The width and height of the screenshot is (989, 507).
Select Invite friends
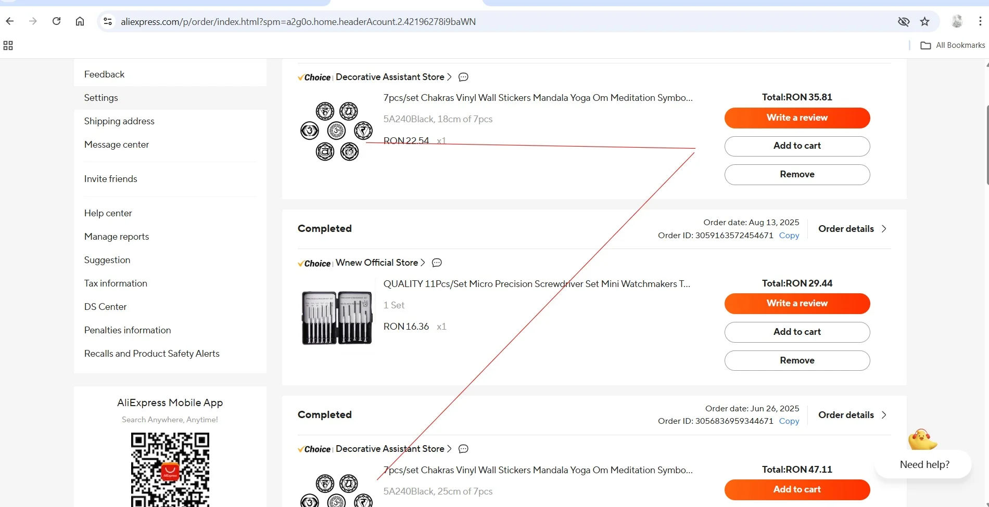(x=110, y=179)
